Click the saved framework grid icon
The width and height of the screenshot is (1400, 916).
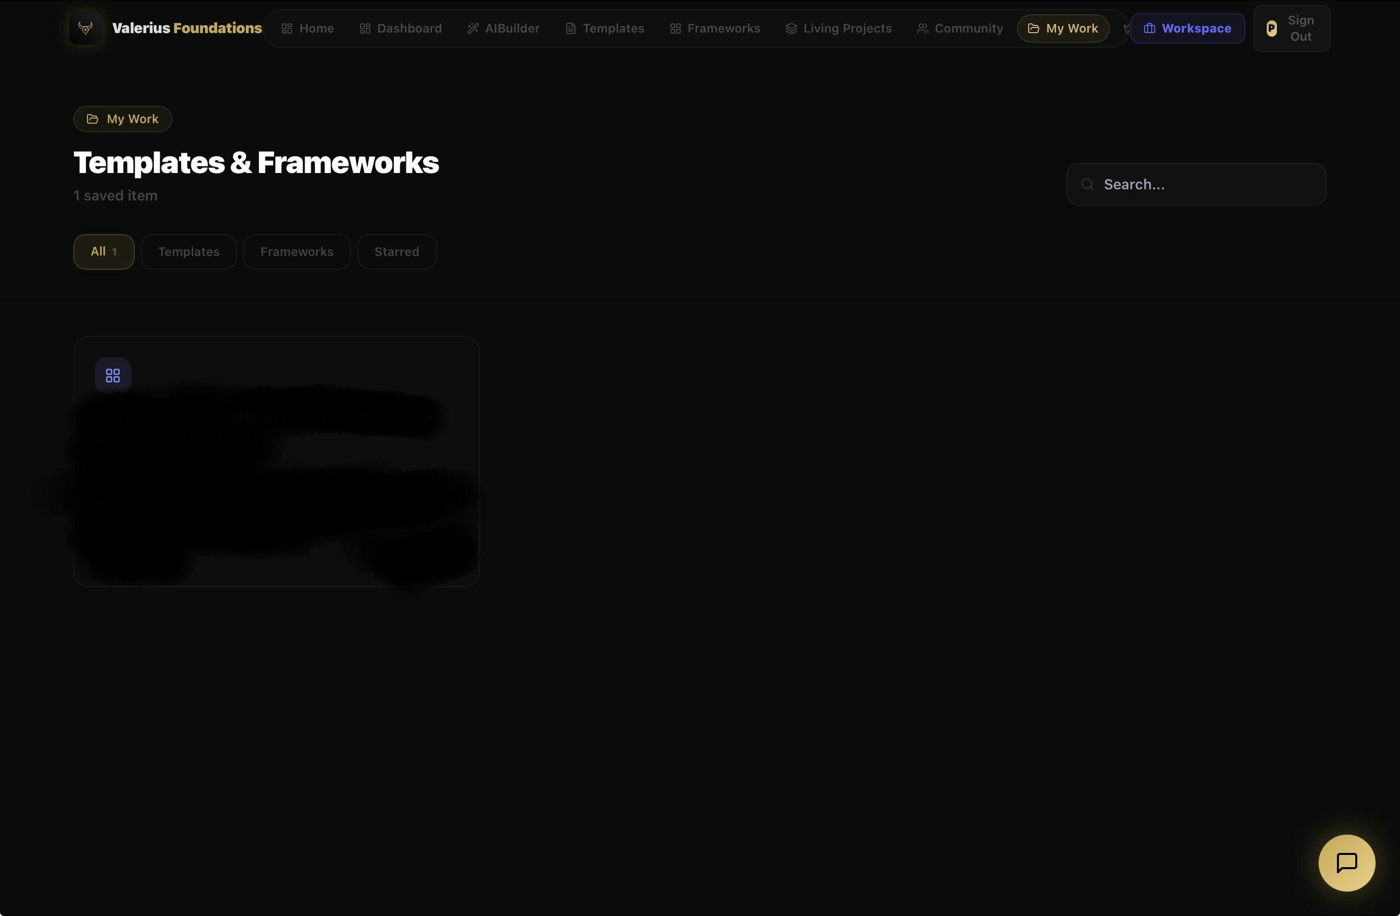pos(113,376)
